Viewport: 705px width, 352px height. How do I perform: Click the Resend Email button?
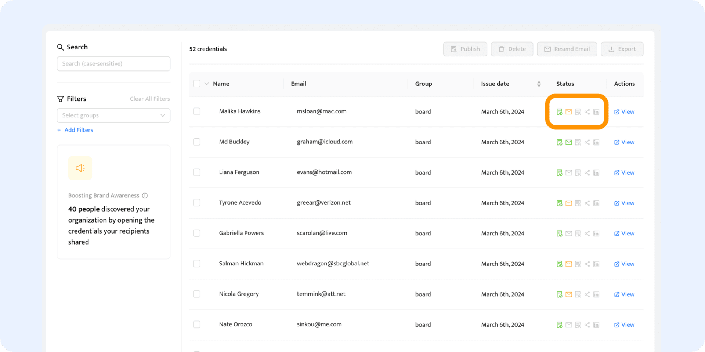point(567,49)
